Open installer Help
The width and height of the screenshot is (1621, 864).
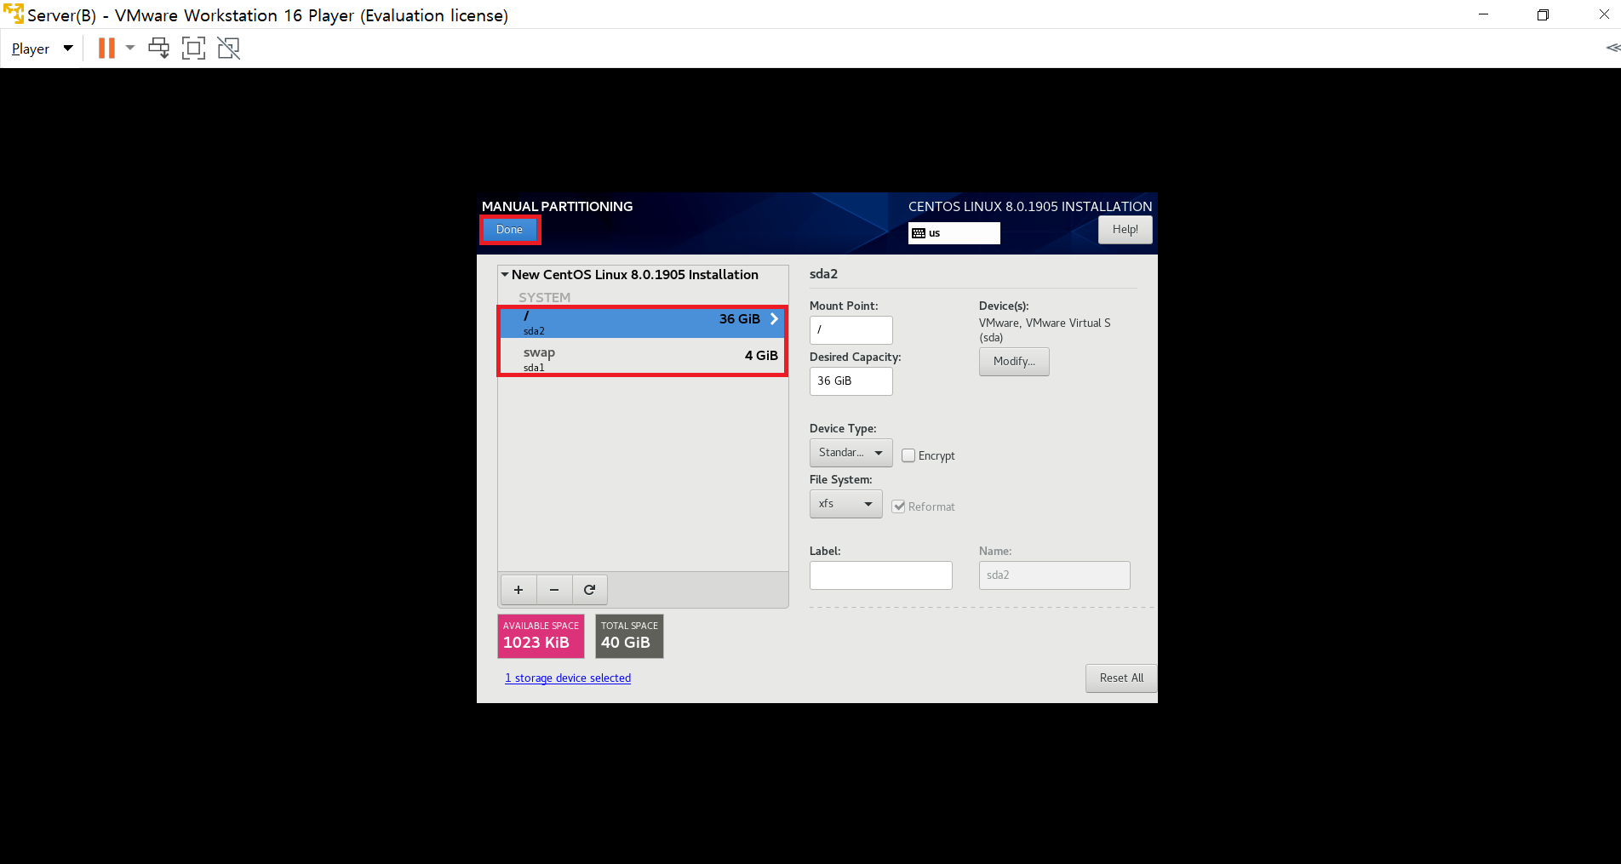click(x=1125, y=230)
